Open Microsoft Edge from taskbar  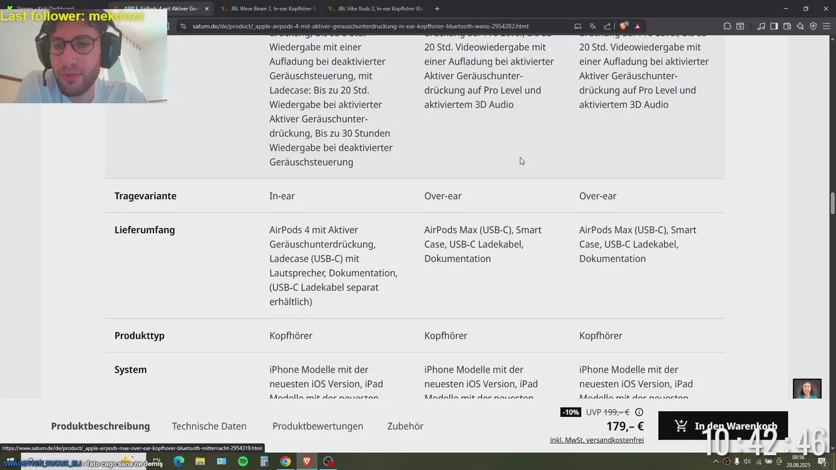coord(179,462)
